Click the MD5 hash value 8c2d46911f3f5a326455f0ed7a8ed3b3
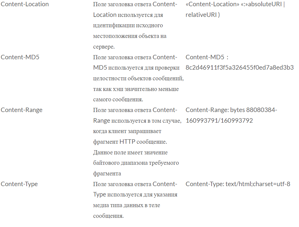 point(239,68)
